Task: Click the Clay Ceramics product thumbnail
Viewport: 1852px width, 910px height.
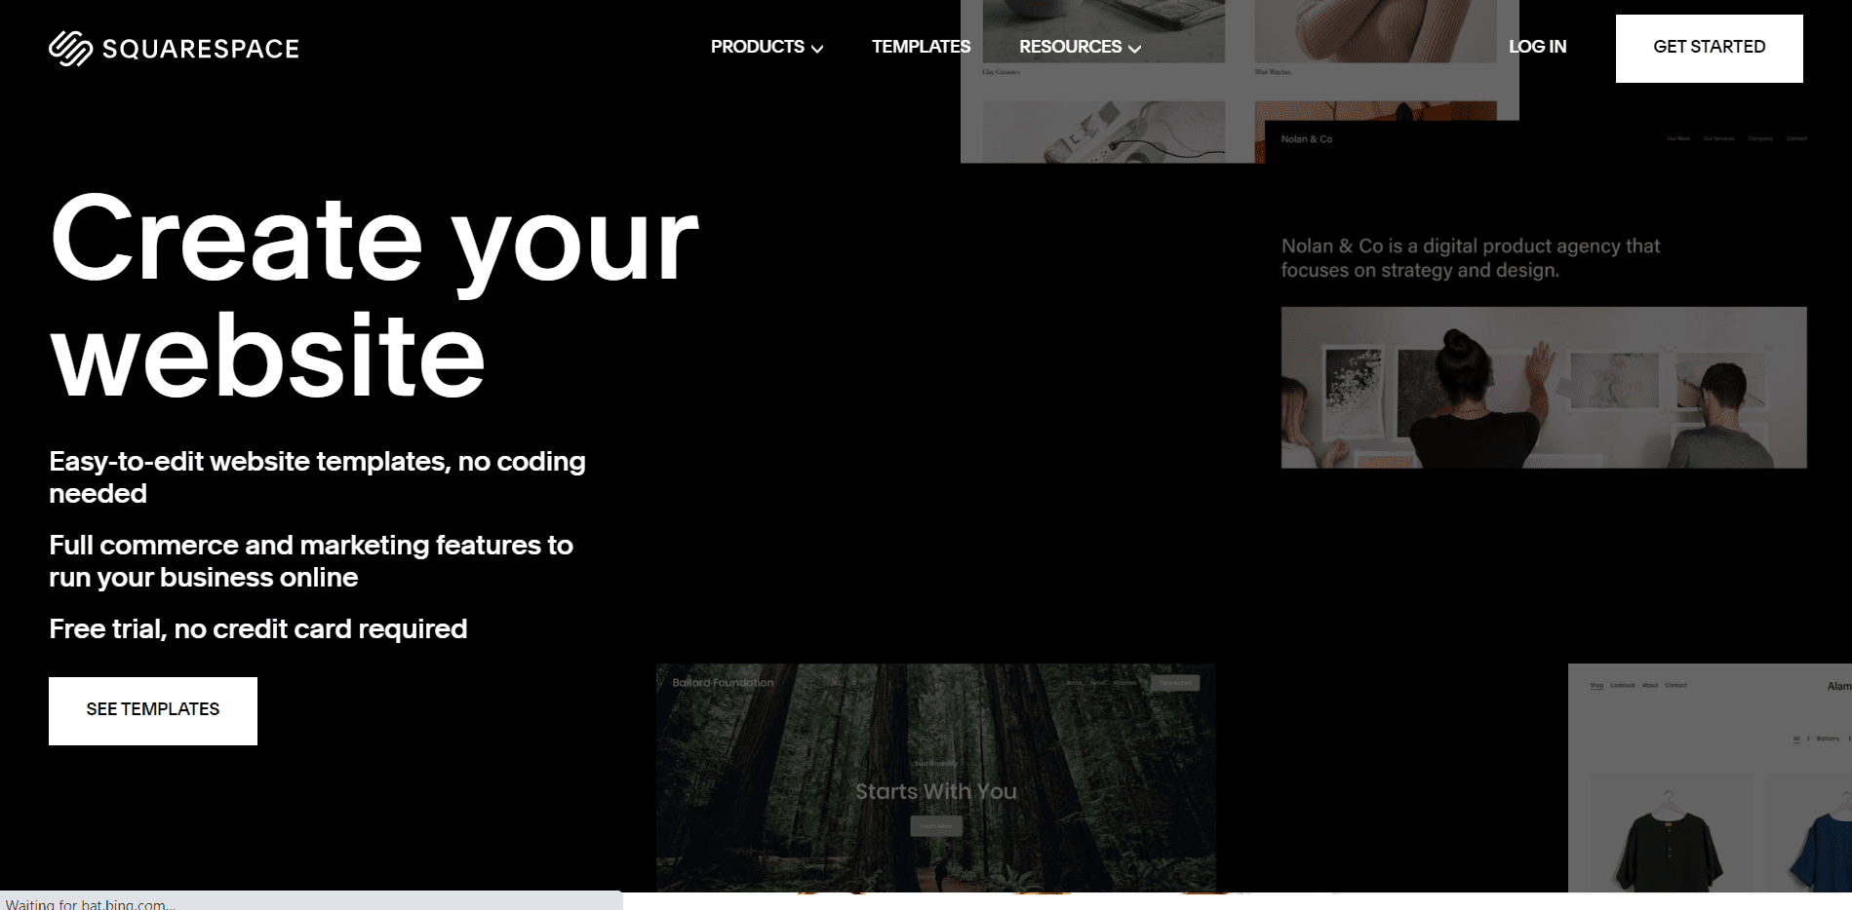Action: pos(1102,31)
